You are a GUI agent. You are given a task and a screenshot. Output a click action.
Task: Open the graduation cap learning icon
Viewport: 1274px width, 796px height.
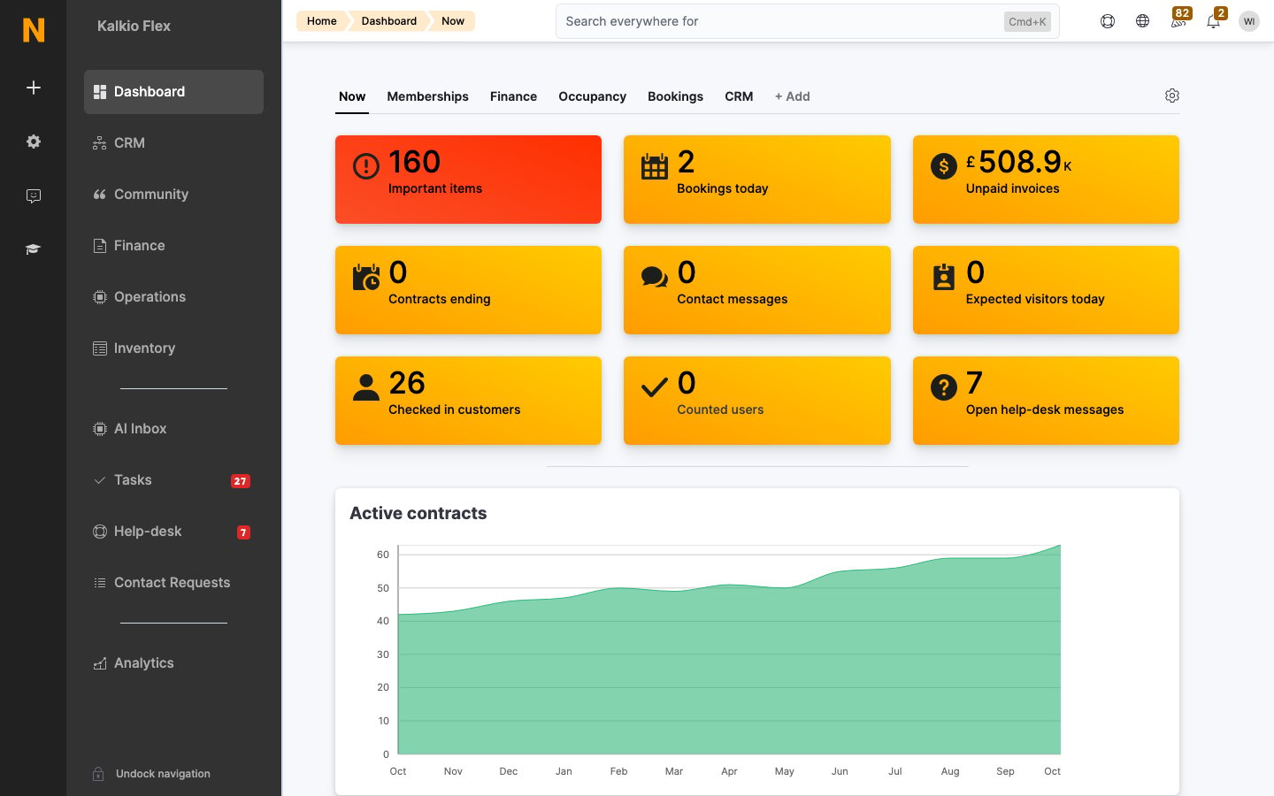34,249
